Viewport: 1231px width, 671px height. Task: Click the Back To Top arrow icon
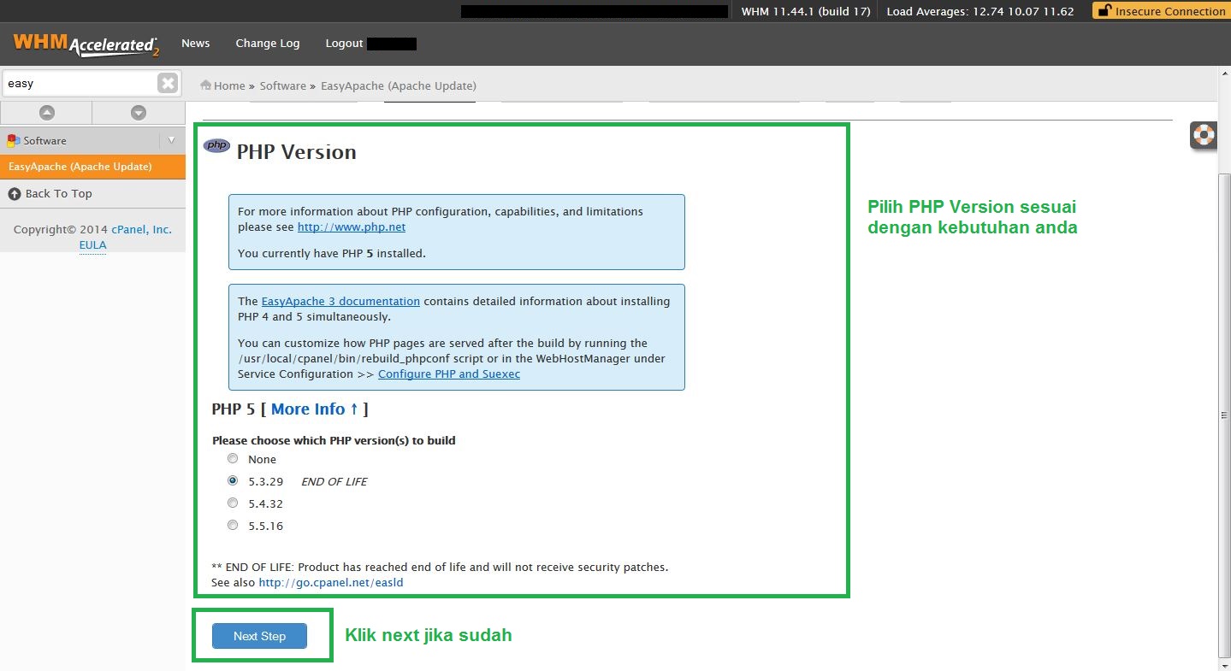(x=15, y=194)
